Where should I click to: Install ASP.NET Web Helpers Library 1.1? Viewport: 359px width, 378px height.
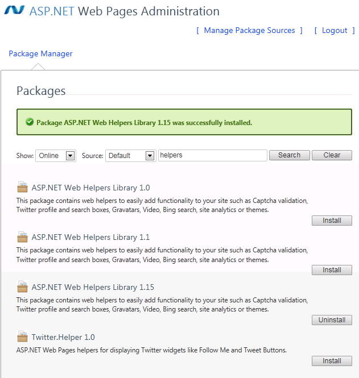tap(332, 270)
